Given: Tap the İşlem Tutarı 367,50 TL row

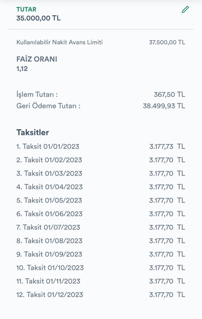Looking at the screenshot, I should 101,94.
